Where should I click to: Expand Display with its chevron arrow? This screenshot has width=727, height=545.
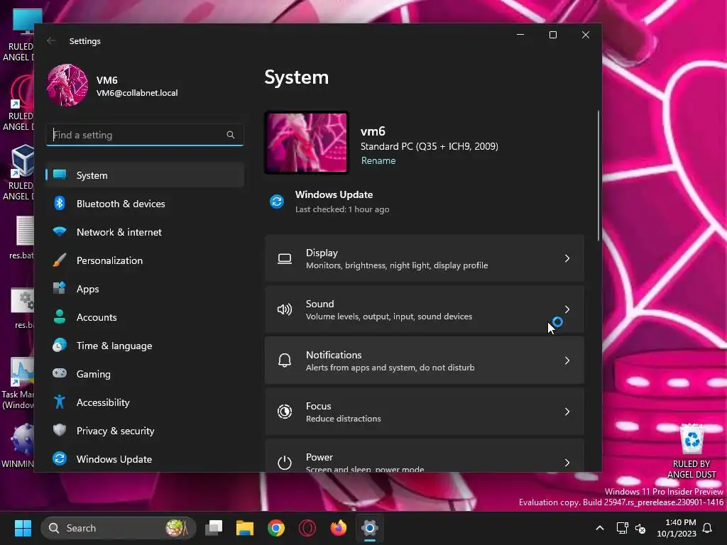click(567, 258)
